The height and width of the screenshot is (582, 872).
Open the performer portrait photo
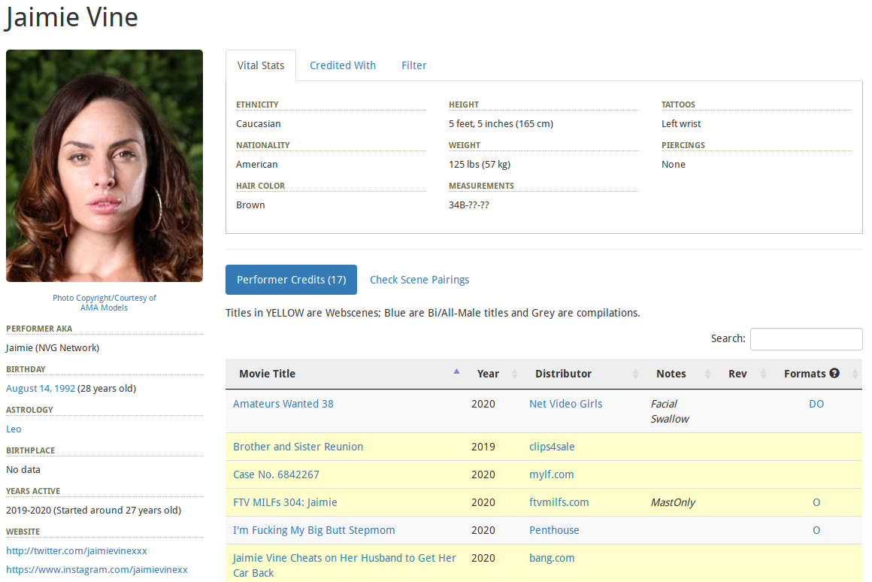[x=104, y=166]
